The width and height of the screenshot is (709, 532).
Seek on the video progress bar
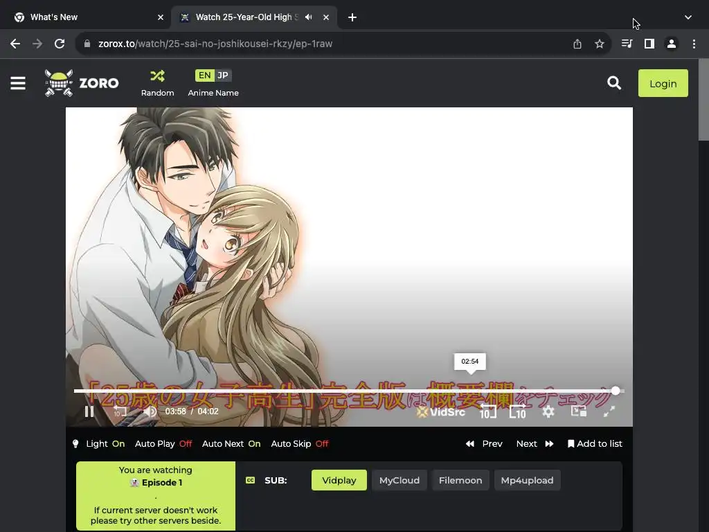pyautogui.click(x=349, y=391)
